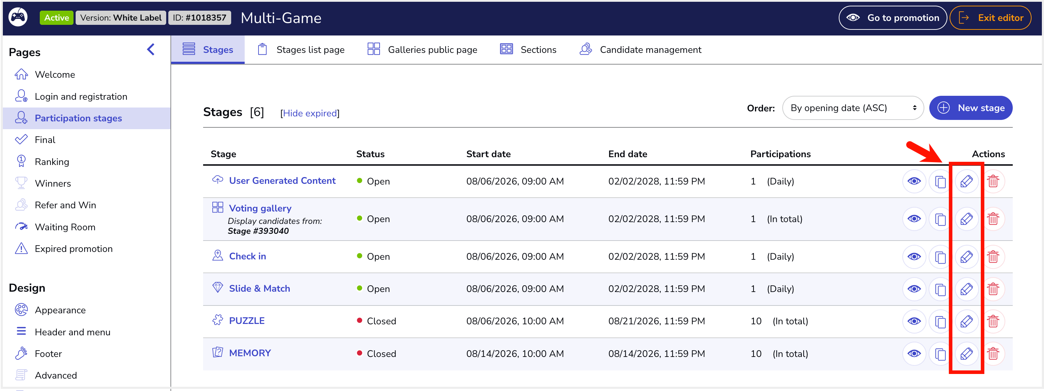This screenshot has height=391, width=1044.
Task: Edit the User Generated Content stage
Action: (967, 181)
